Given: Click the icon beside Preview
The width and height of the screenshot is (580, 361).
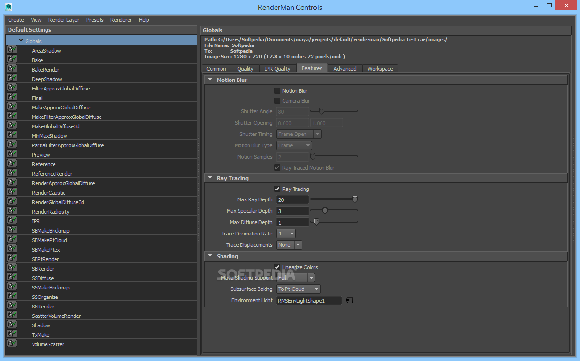Looking at the screenshot, I should pyautogui.click(x=12, y=154).
